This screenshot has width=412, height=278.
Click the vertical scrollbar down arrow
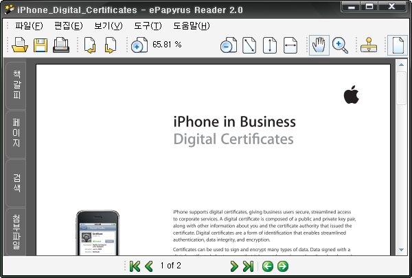point(401,250)
